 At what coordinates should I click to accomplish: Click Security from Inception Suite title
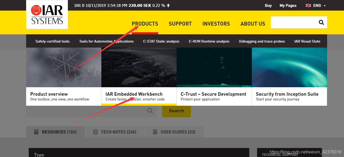click(287, 94)
